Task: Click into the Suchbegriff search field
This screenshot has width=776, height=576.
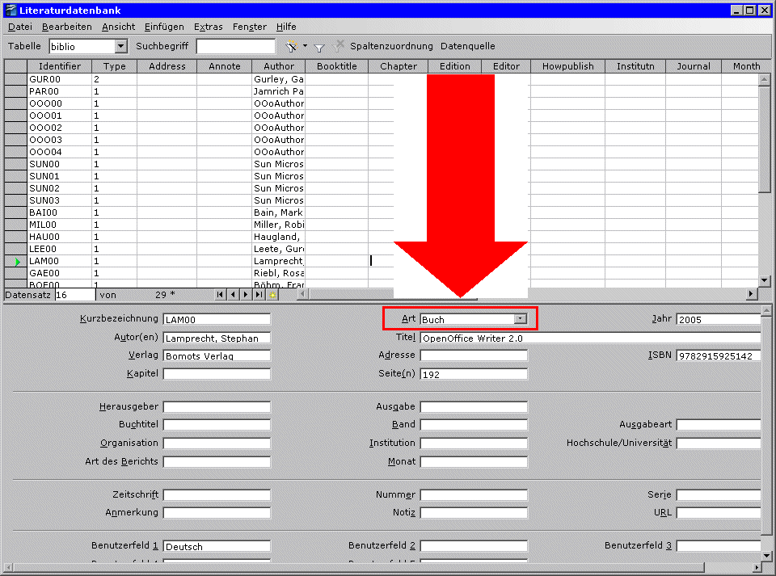Action: (236, 47)
